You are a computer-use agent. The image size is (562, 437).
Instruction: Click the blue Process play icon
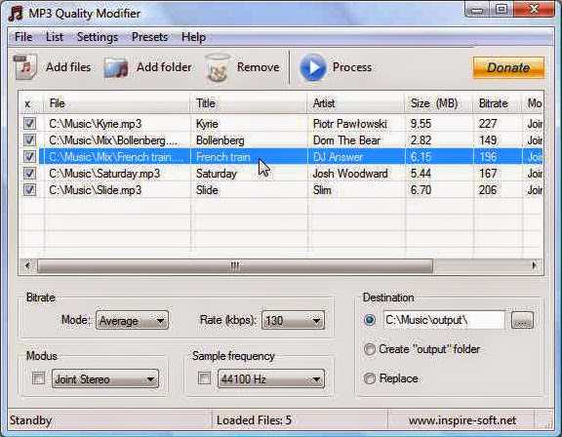click(x=312, y=67)
